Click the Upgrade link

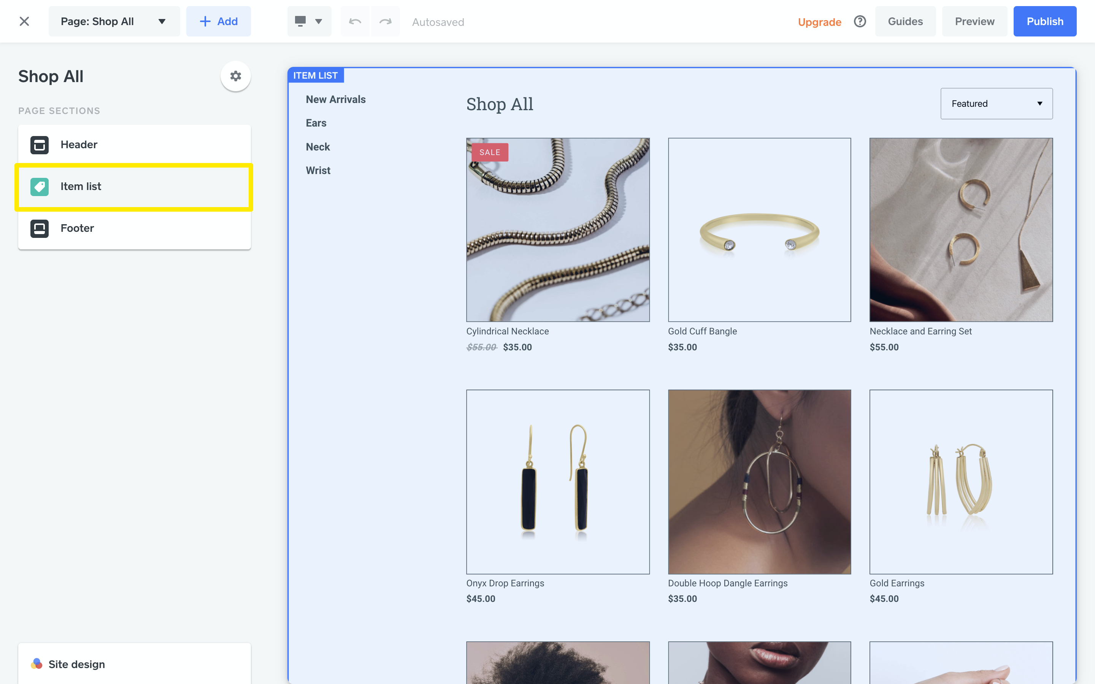tap(819, 22)
